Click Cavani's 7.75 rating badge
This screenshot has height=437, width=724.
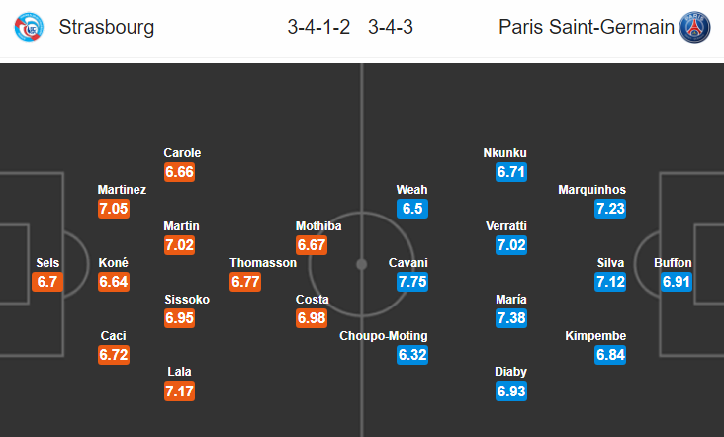point(411,282)
